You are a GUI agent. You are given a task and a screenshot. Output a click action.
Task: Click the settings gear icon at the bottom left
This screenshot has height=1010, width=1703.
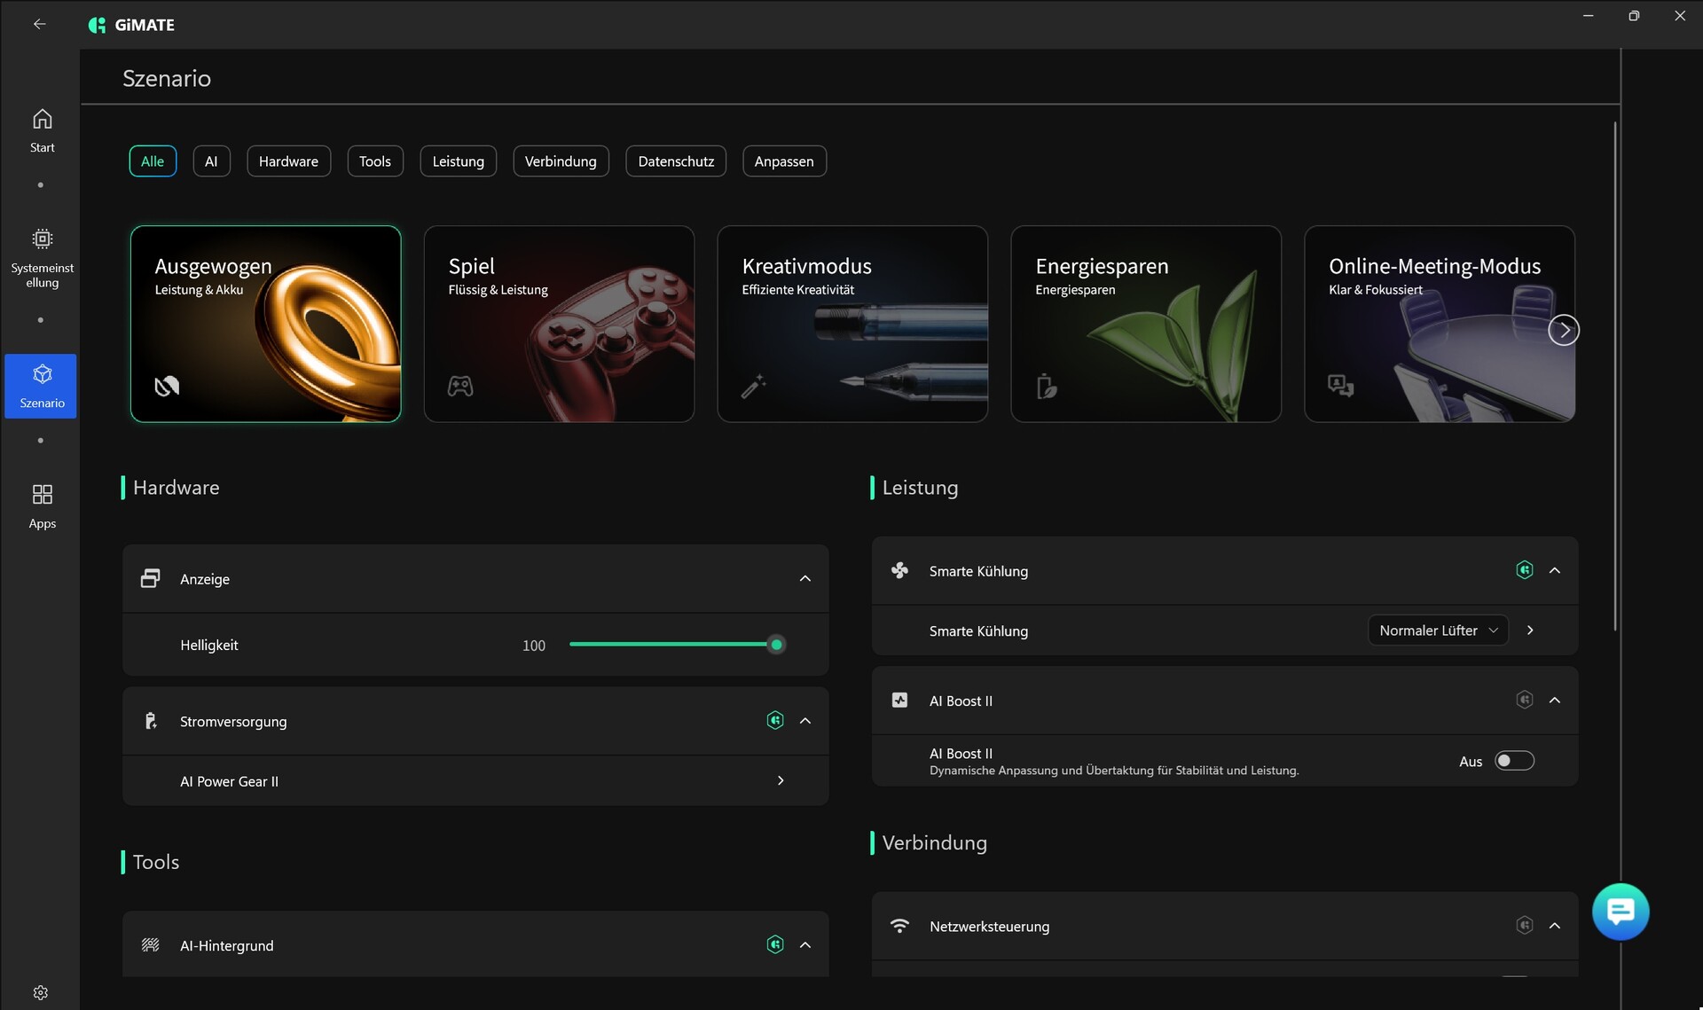tap(41, 992)
